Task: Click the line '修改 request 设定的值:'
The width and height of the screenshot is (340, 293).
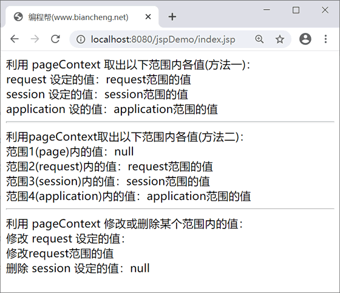Action: coord(66,238)
